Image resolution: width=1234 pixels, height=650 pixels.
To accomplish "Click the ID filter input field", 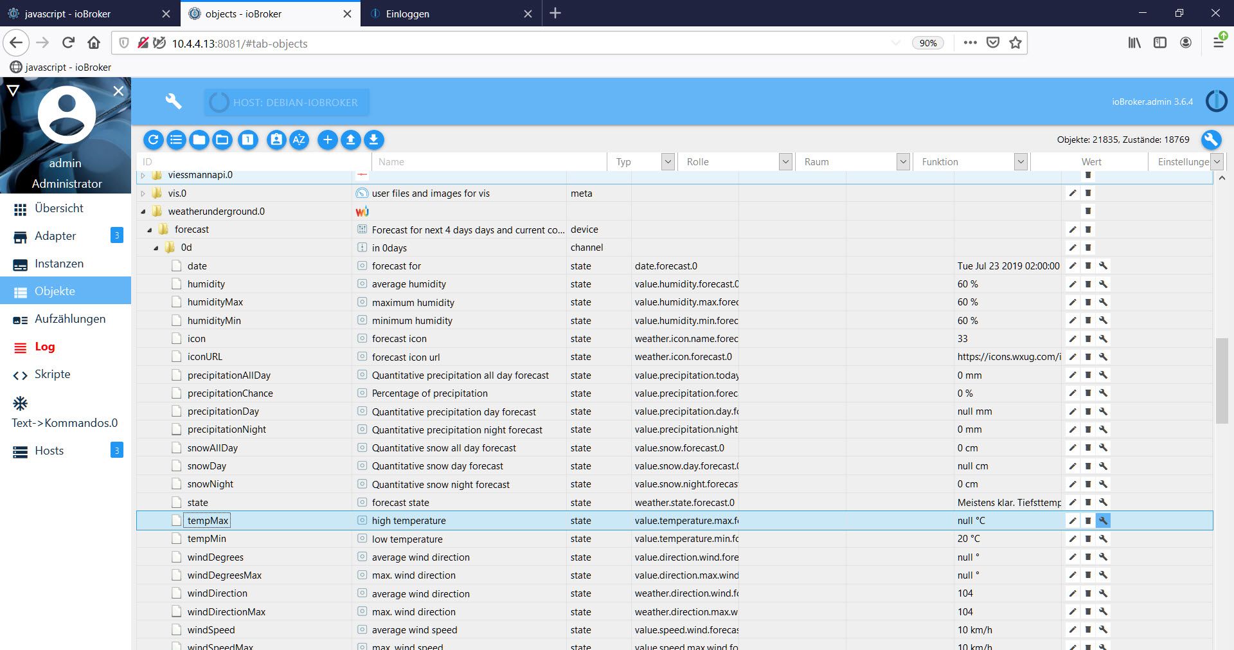I will (x=255, y=162).
